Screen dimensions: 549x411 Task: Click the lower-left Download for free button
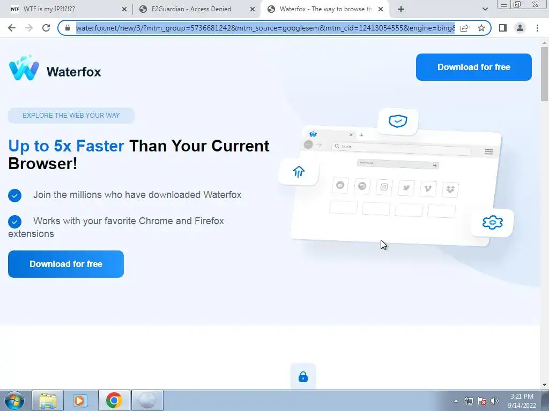(66, 264)
